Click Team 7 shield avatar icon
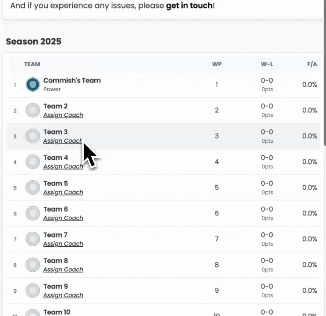Image resolution: width=326 pixels, height=316 pixels. point(32,239)
